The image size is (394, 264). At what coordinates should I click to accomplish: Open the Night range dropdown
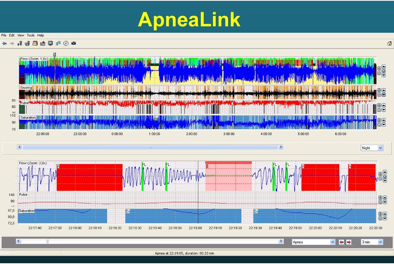[x=372, y=148]
